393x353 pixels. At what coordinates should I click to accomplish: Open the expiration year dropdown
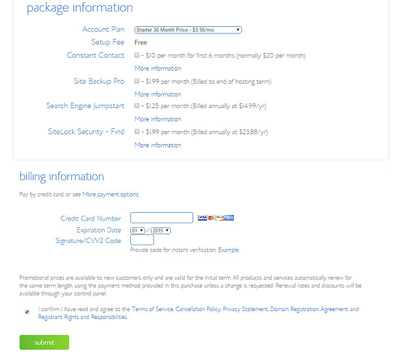161,231
